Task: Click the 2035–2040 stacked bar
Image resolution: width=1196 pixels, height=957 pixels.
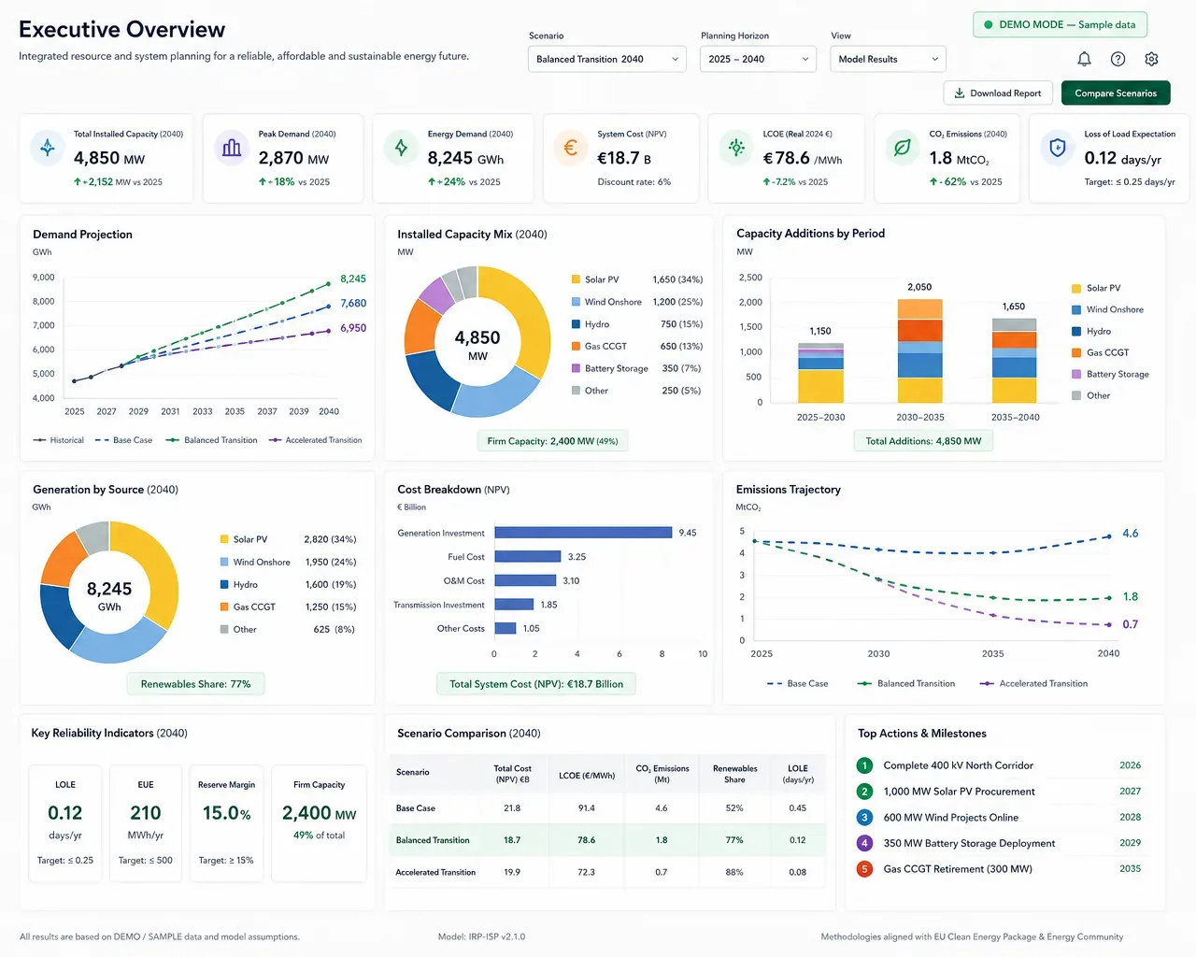Action: pos(1014,361)
